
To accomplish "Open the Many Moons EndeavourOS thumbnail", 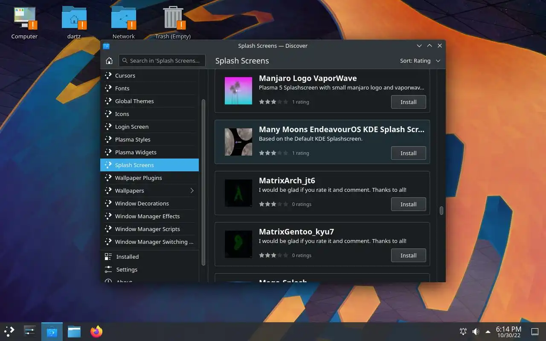I will coord(238,142).
